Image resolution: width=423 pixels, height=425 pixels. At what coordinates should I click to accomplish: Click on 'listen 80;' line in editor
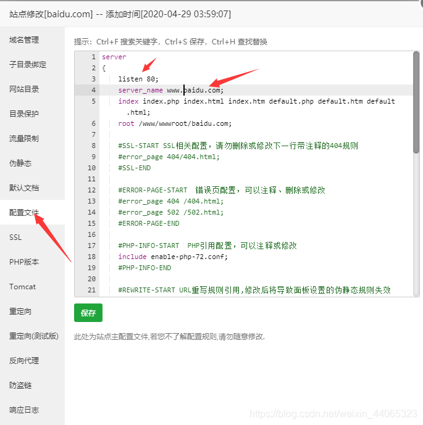pyautogui.click(x=138, y=79)
